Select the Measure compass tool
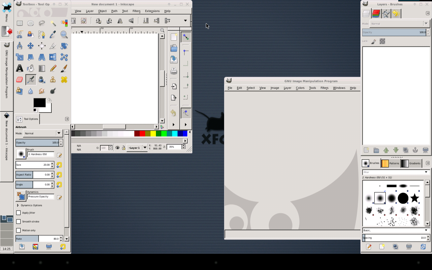The image size is (432, 270). click(20, 46)
